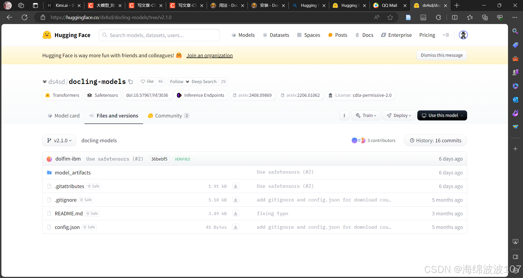Open the sidebar tools briefcase icon
523x278 pixels.
click(515, 59)
